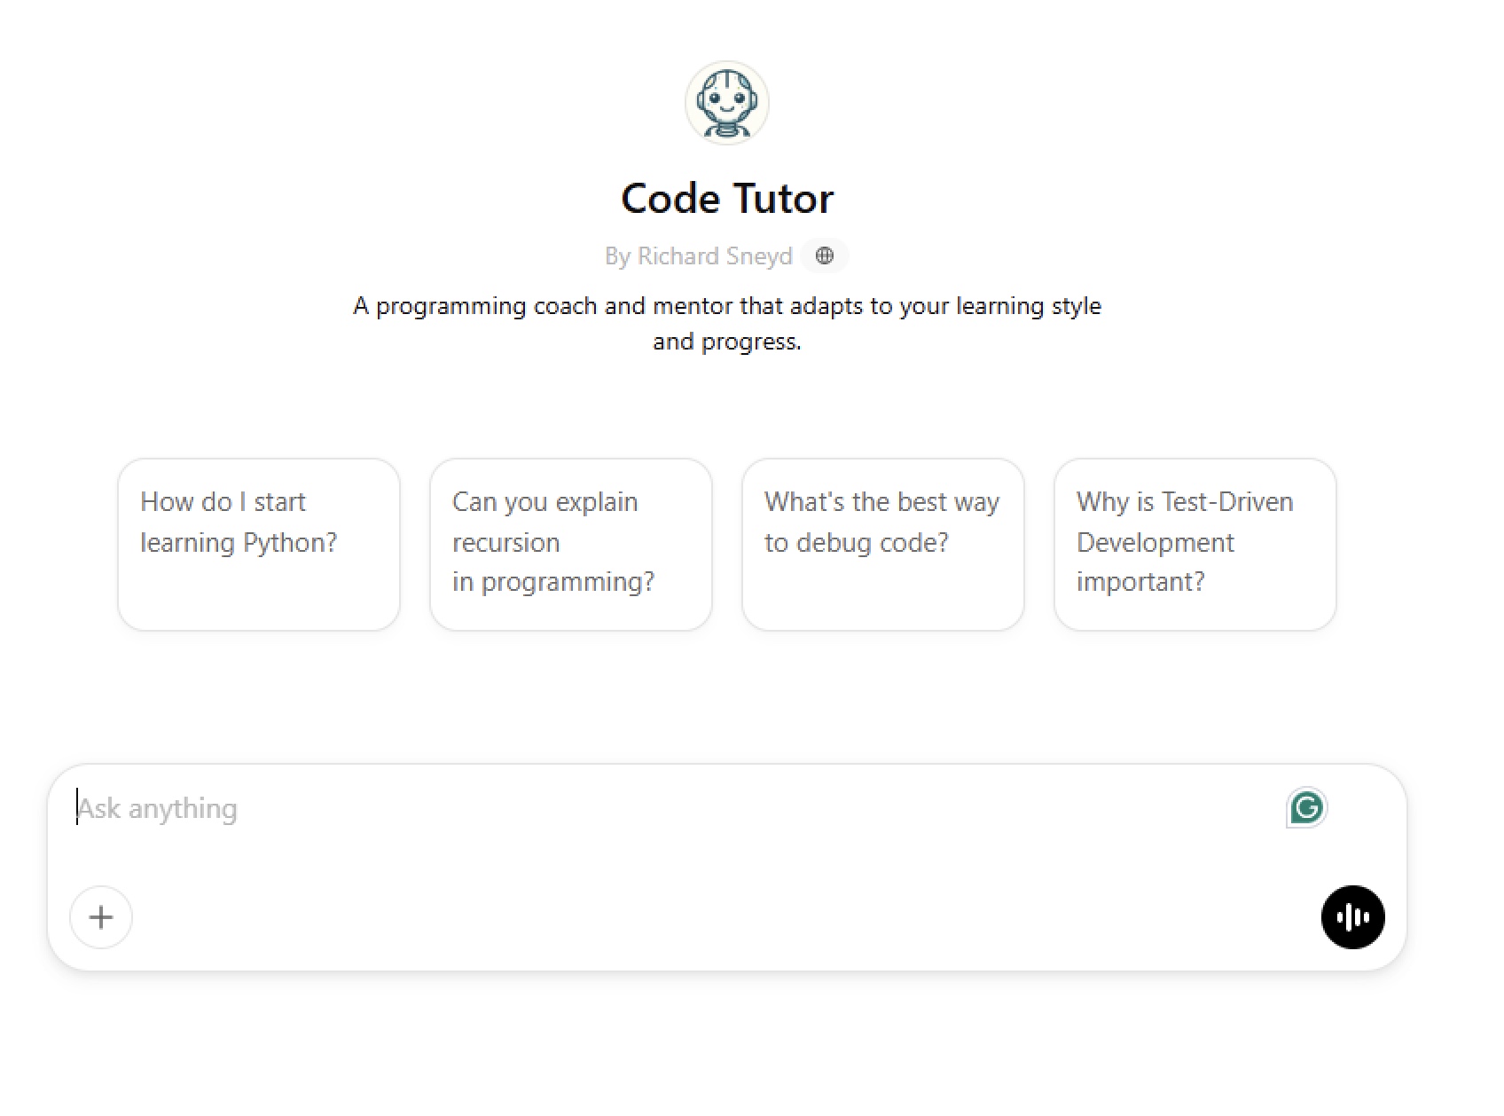Select the "How do I start learning Python?" suggestion

tap(259, 544)
